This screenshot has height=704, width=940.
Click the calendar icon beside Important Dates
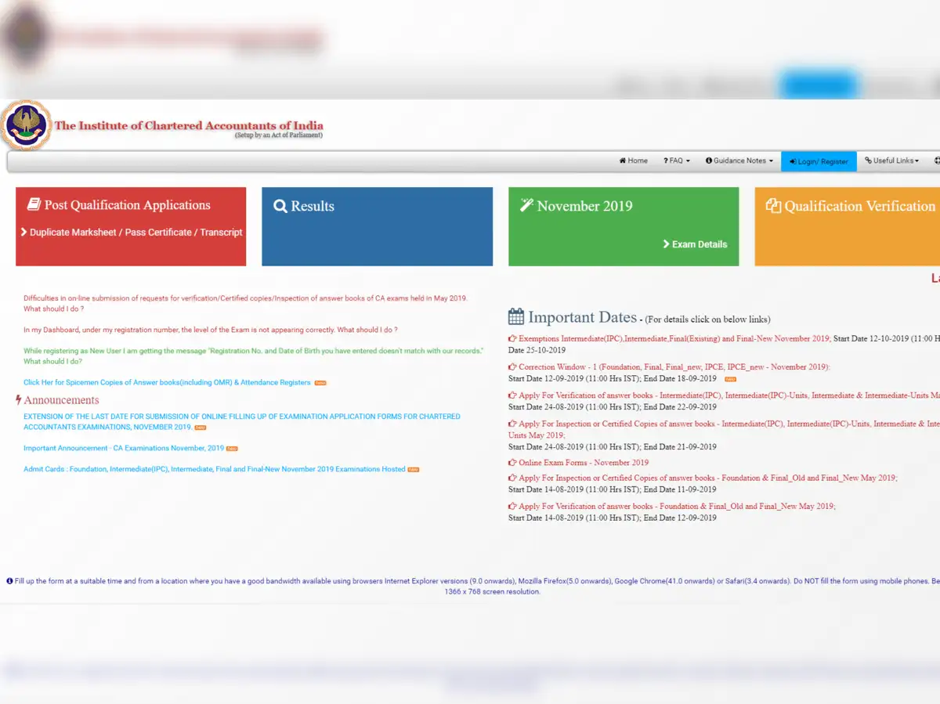pyautogui.click(x=516, y=317)
